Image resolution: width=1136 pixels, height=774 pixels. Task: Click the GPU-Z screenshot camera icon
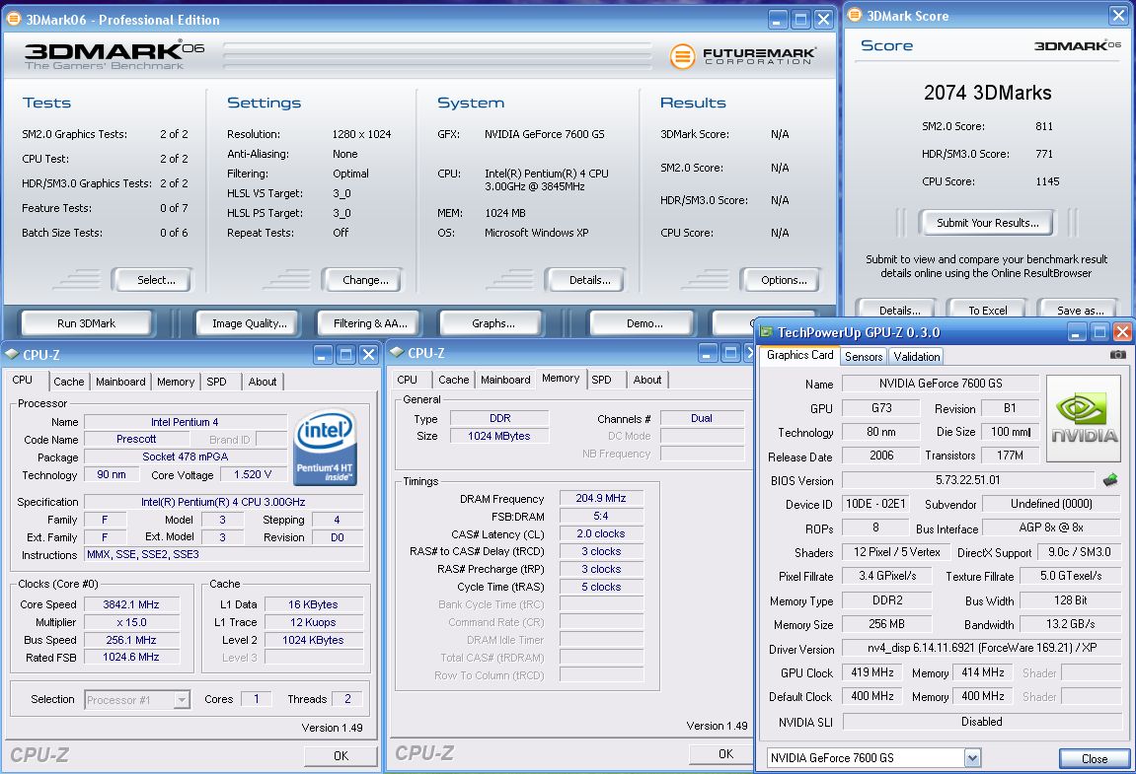coord(1117,355)
